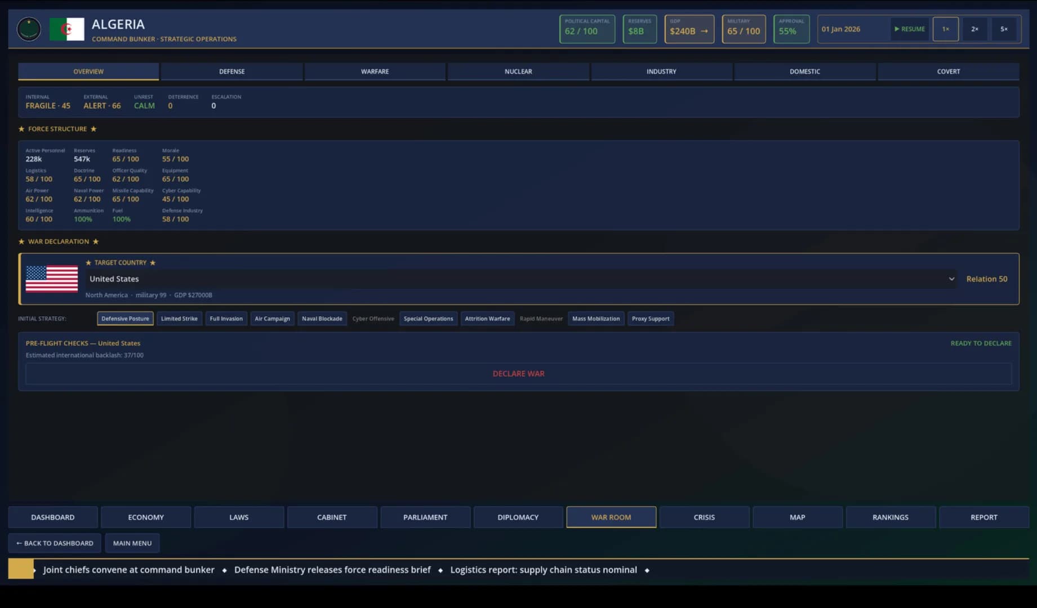The image size is (1037, 608).
Task: Click the target country dropdown chevron
Action: [951, 279]
